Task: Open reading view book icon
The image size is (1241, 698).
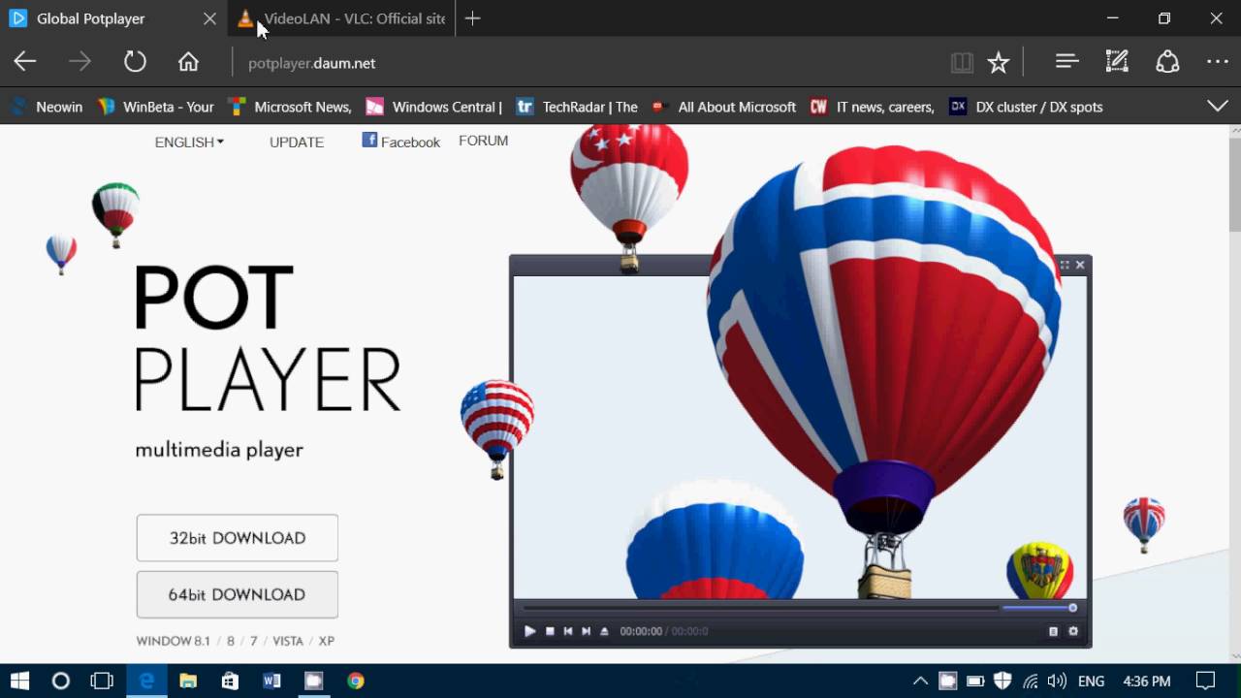Action: [962, 63]
